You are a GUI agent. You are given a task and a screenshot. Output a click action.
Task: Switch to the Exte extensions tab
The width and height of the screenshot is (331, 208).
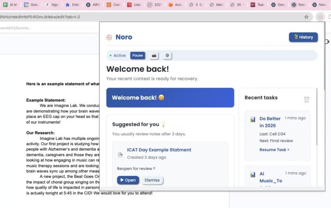pos(72,5)
